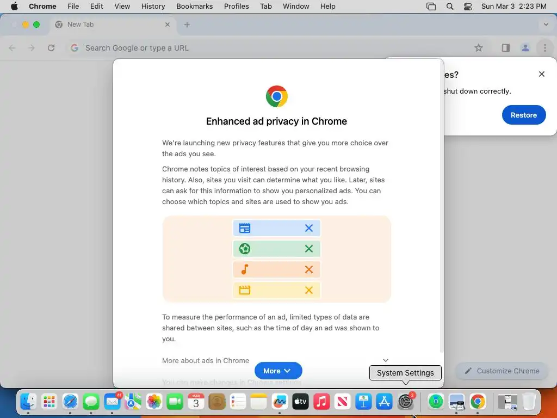Open Chrome profile avatar menu

coord(525,48)
